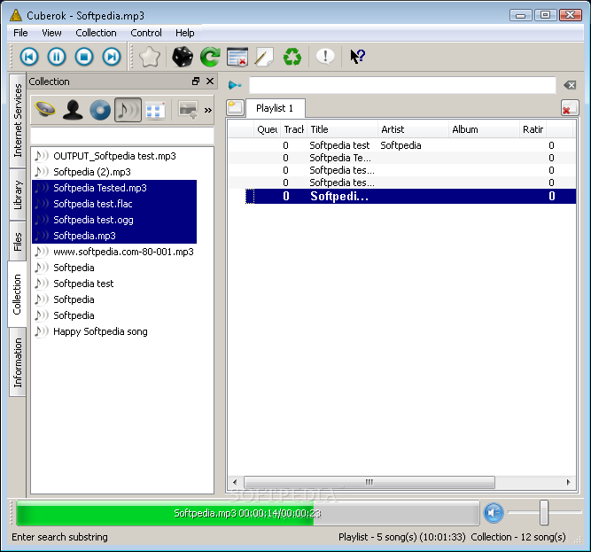
Task: Clear the playlist filter field
Action: tap(570, 85)
